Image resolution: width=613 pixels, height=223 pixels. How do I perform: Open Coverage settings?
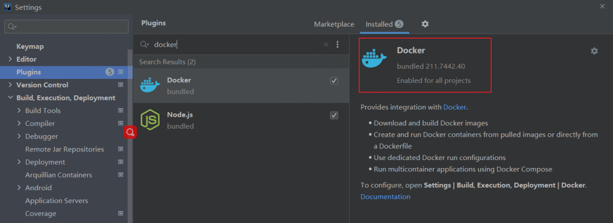click(x=41, y=213)
